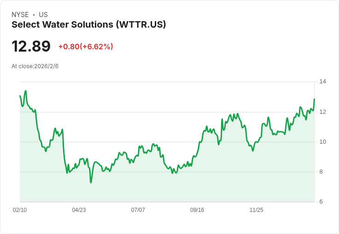Click the 12 price axis label
This screenshot has height=234, width=339.
(322, 112)
